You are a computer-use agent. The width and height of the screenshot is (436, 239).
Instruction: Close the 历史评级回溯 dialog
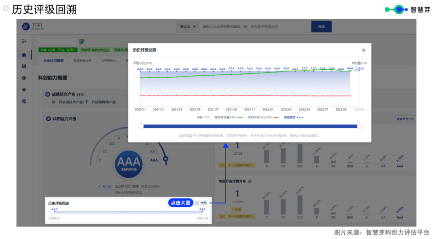[363, 50]
